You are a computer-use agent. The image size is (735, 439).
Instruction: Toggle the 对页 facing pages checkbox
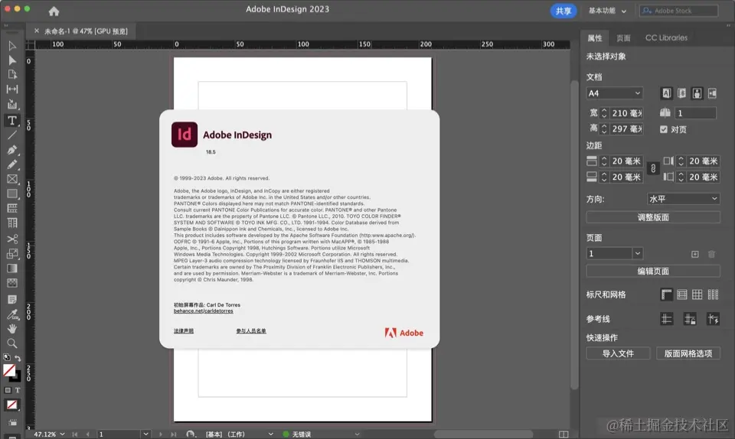[663, 129]
